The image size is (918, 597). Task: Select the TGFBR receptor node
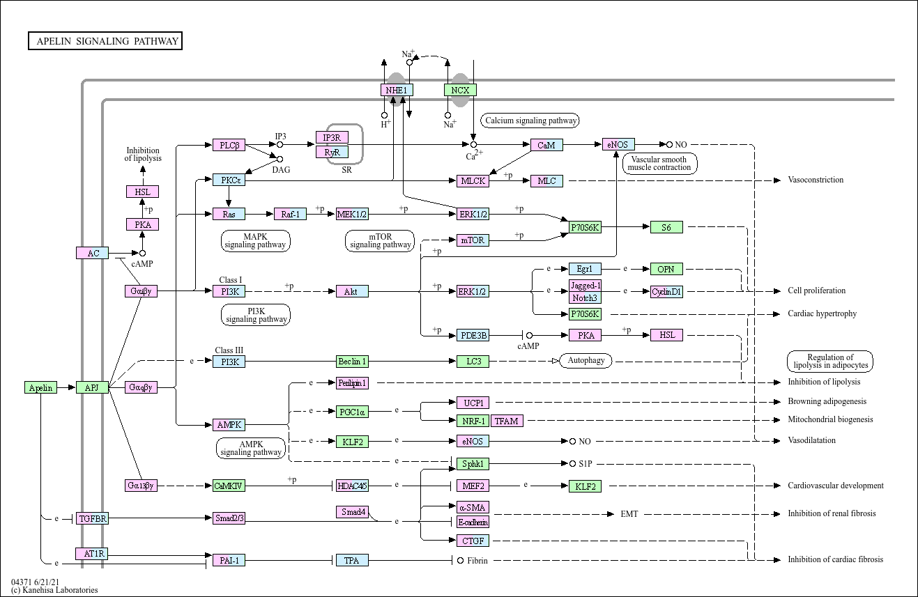point(93,518)
